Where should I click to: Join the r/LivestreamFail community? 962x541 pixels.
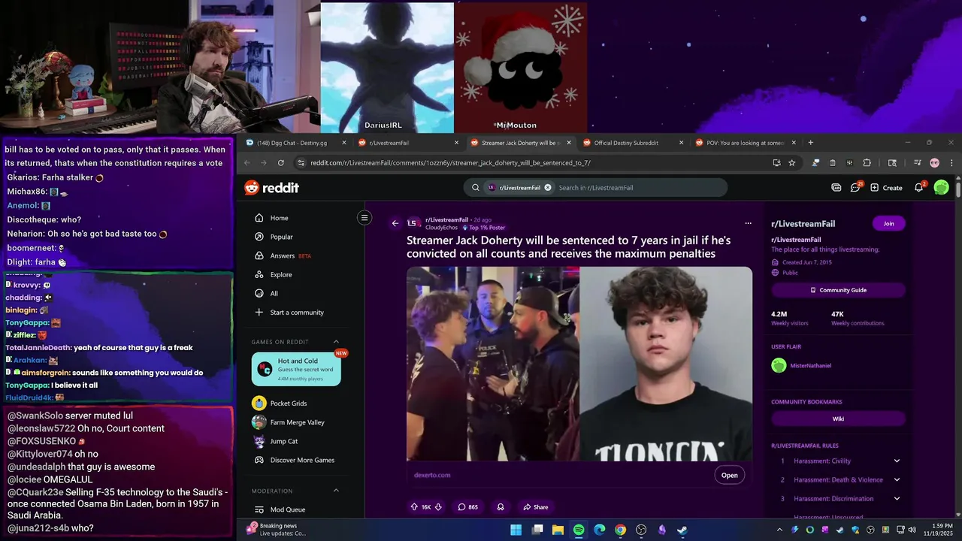tap(888, 223)
